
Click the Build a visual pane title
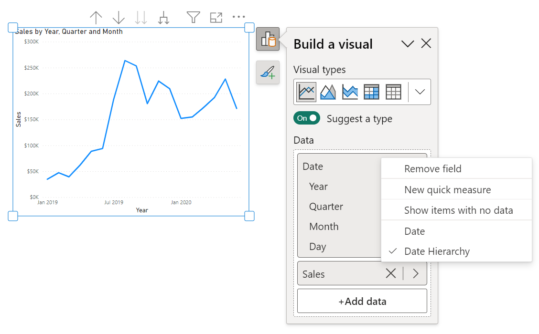pyautogui.click(x=333, y=44)
